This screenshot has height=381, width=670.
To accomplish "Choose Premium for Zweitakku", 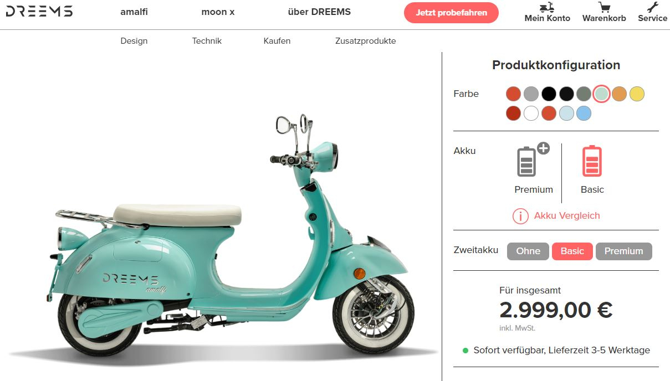I will (623, 251).
